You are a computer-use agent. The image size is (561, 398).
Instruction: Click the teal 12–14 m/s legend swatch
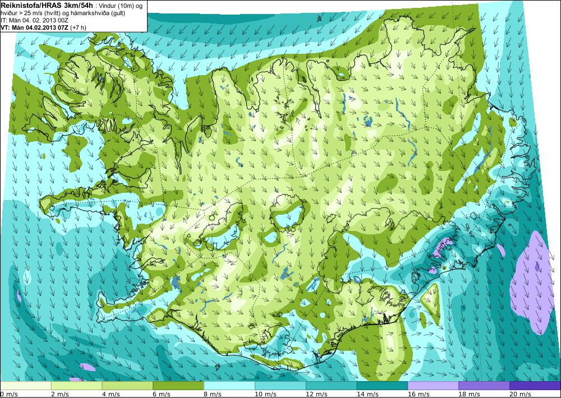332,386
